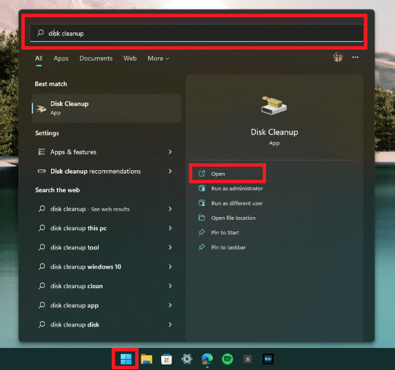
Task: Switch to the Documents tab
Action: pyautogui.click(x=96, y=59)
